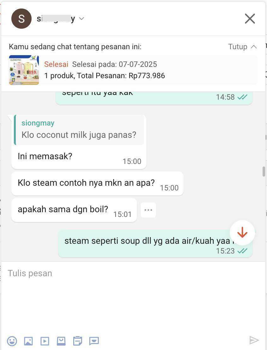Click the 'Selesai' order status
This screenshot has height=350, width=267.
click(56, 64)
